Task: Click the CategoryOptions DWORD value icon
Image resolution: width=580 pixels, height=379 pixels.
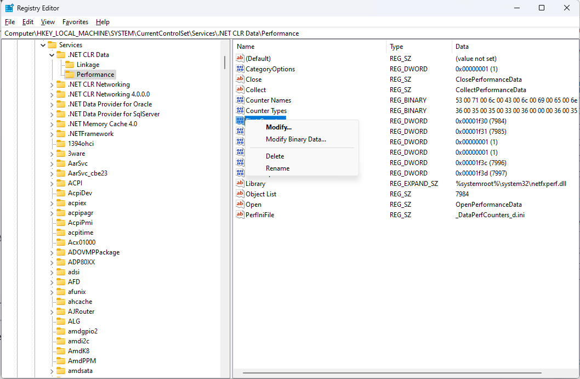Action: [240, 69]
